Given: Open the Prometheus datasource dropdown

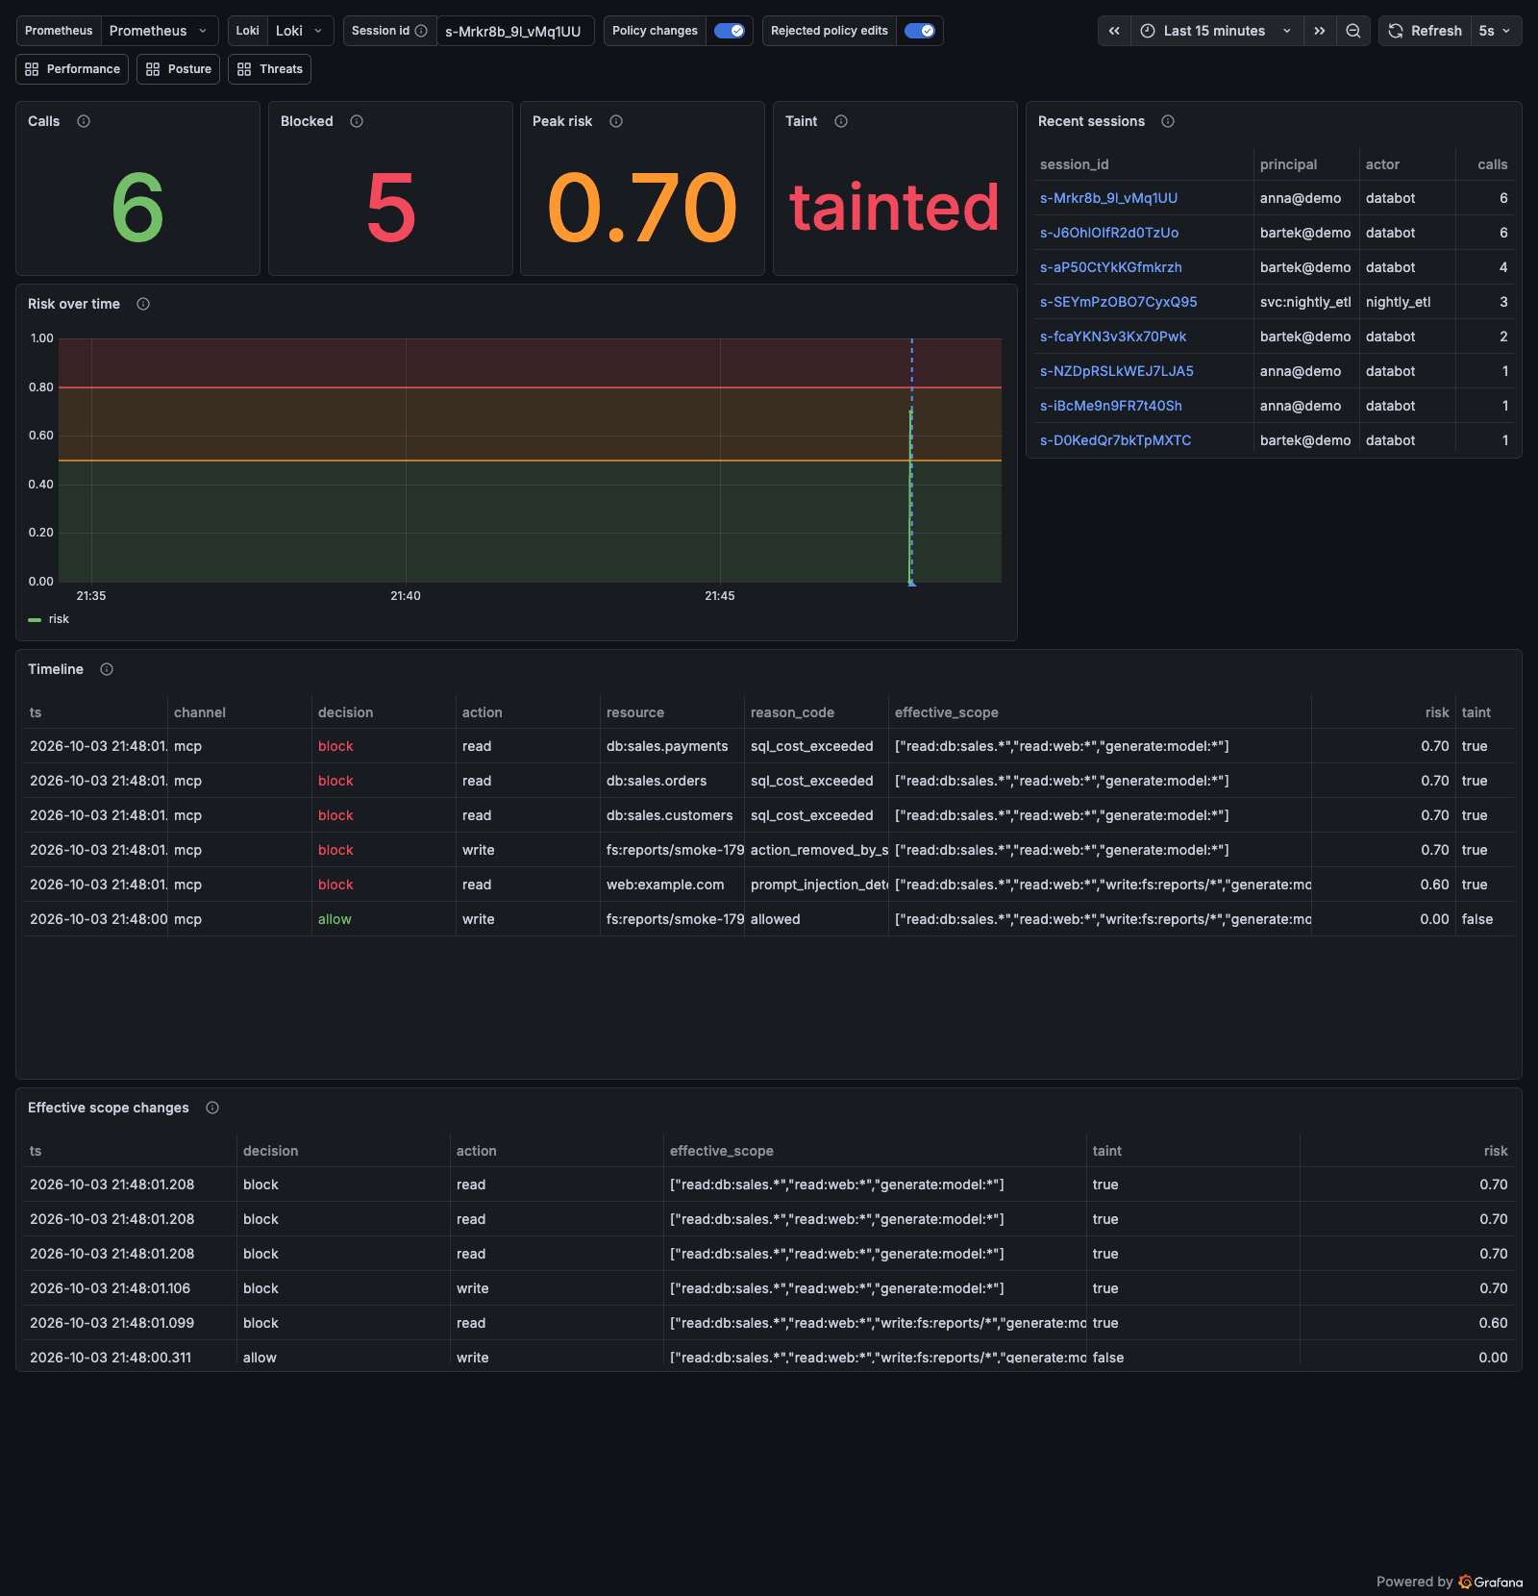Looking at the screenshot, I should pyautogui.click(x=160, y=31).
